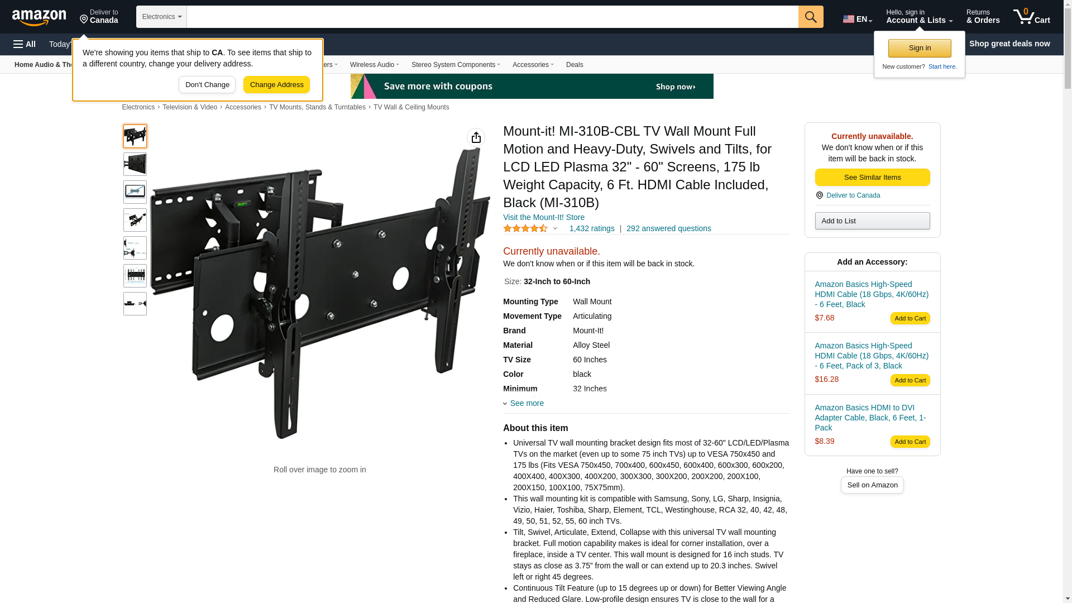Open the Wireless Audio menu
1072x603 pixels.
click(x=374, y=65)
